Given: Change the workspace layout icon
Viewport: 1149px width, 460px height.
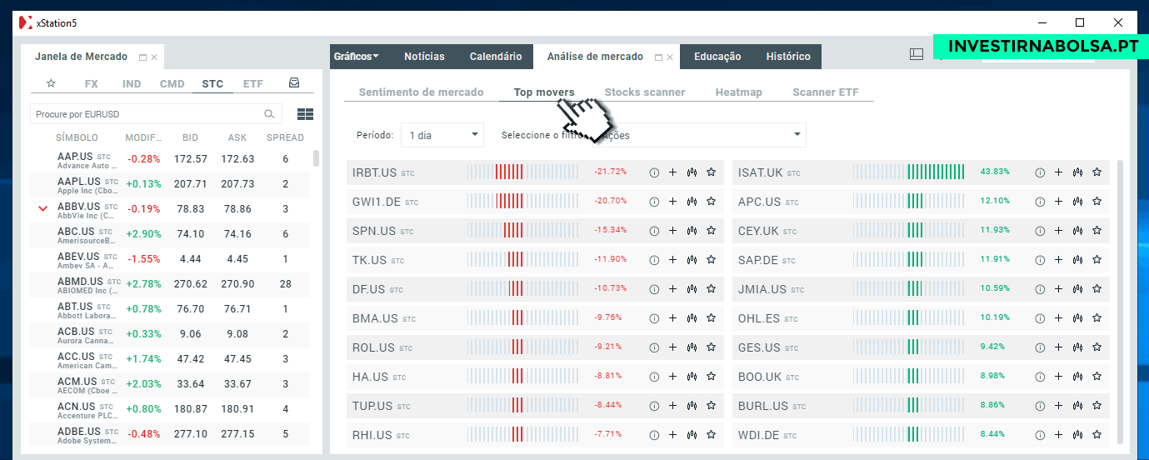Looking at the screenshot, I should pyautogui.click(x=917, y=54).
